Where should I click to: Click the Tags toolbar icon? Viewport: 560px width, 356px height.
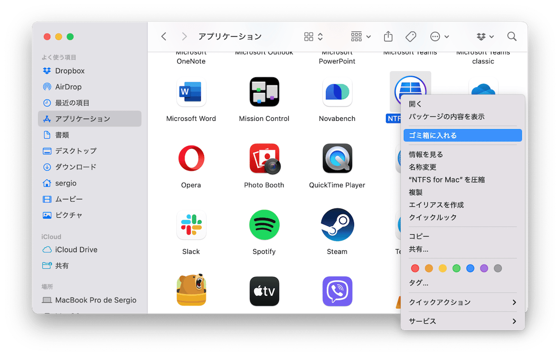[411, 36]
